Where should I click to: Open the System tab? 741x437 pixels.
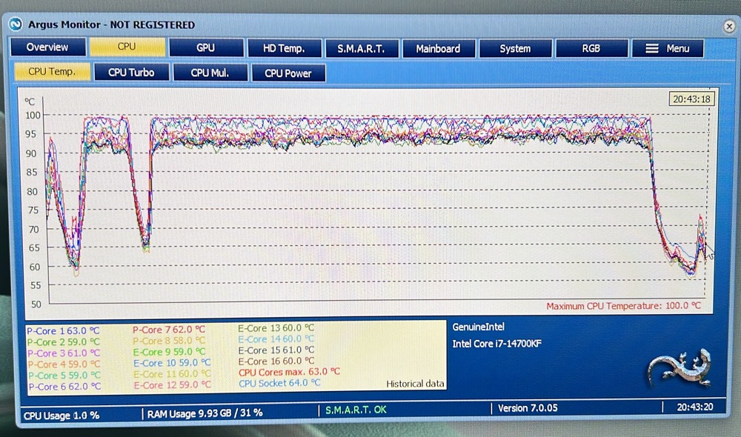(515, 49)
